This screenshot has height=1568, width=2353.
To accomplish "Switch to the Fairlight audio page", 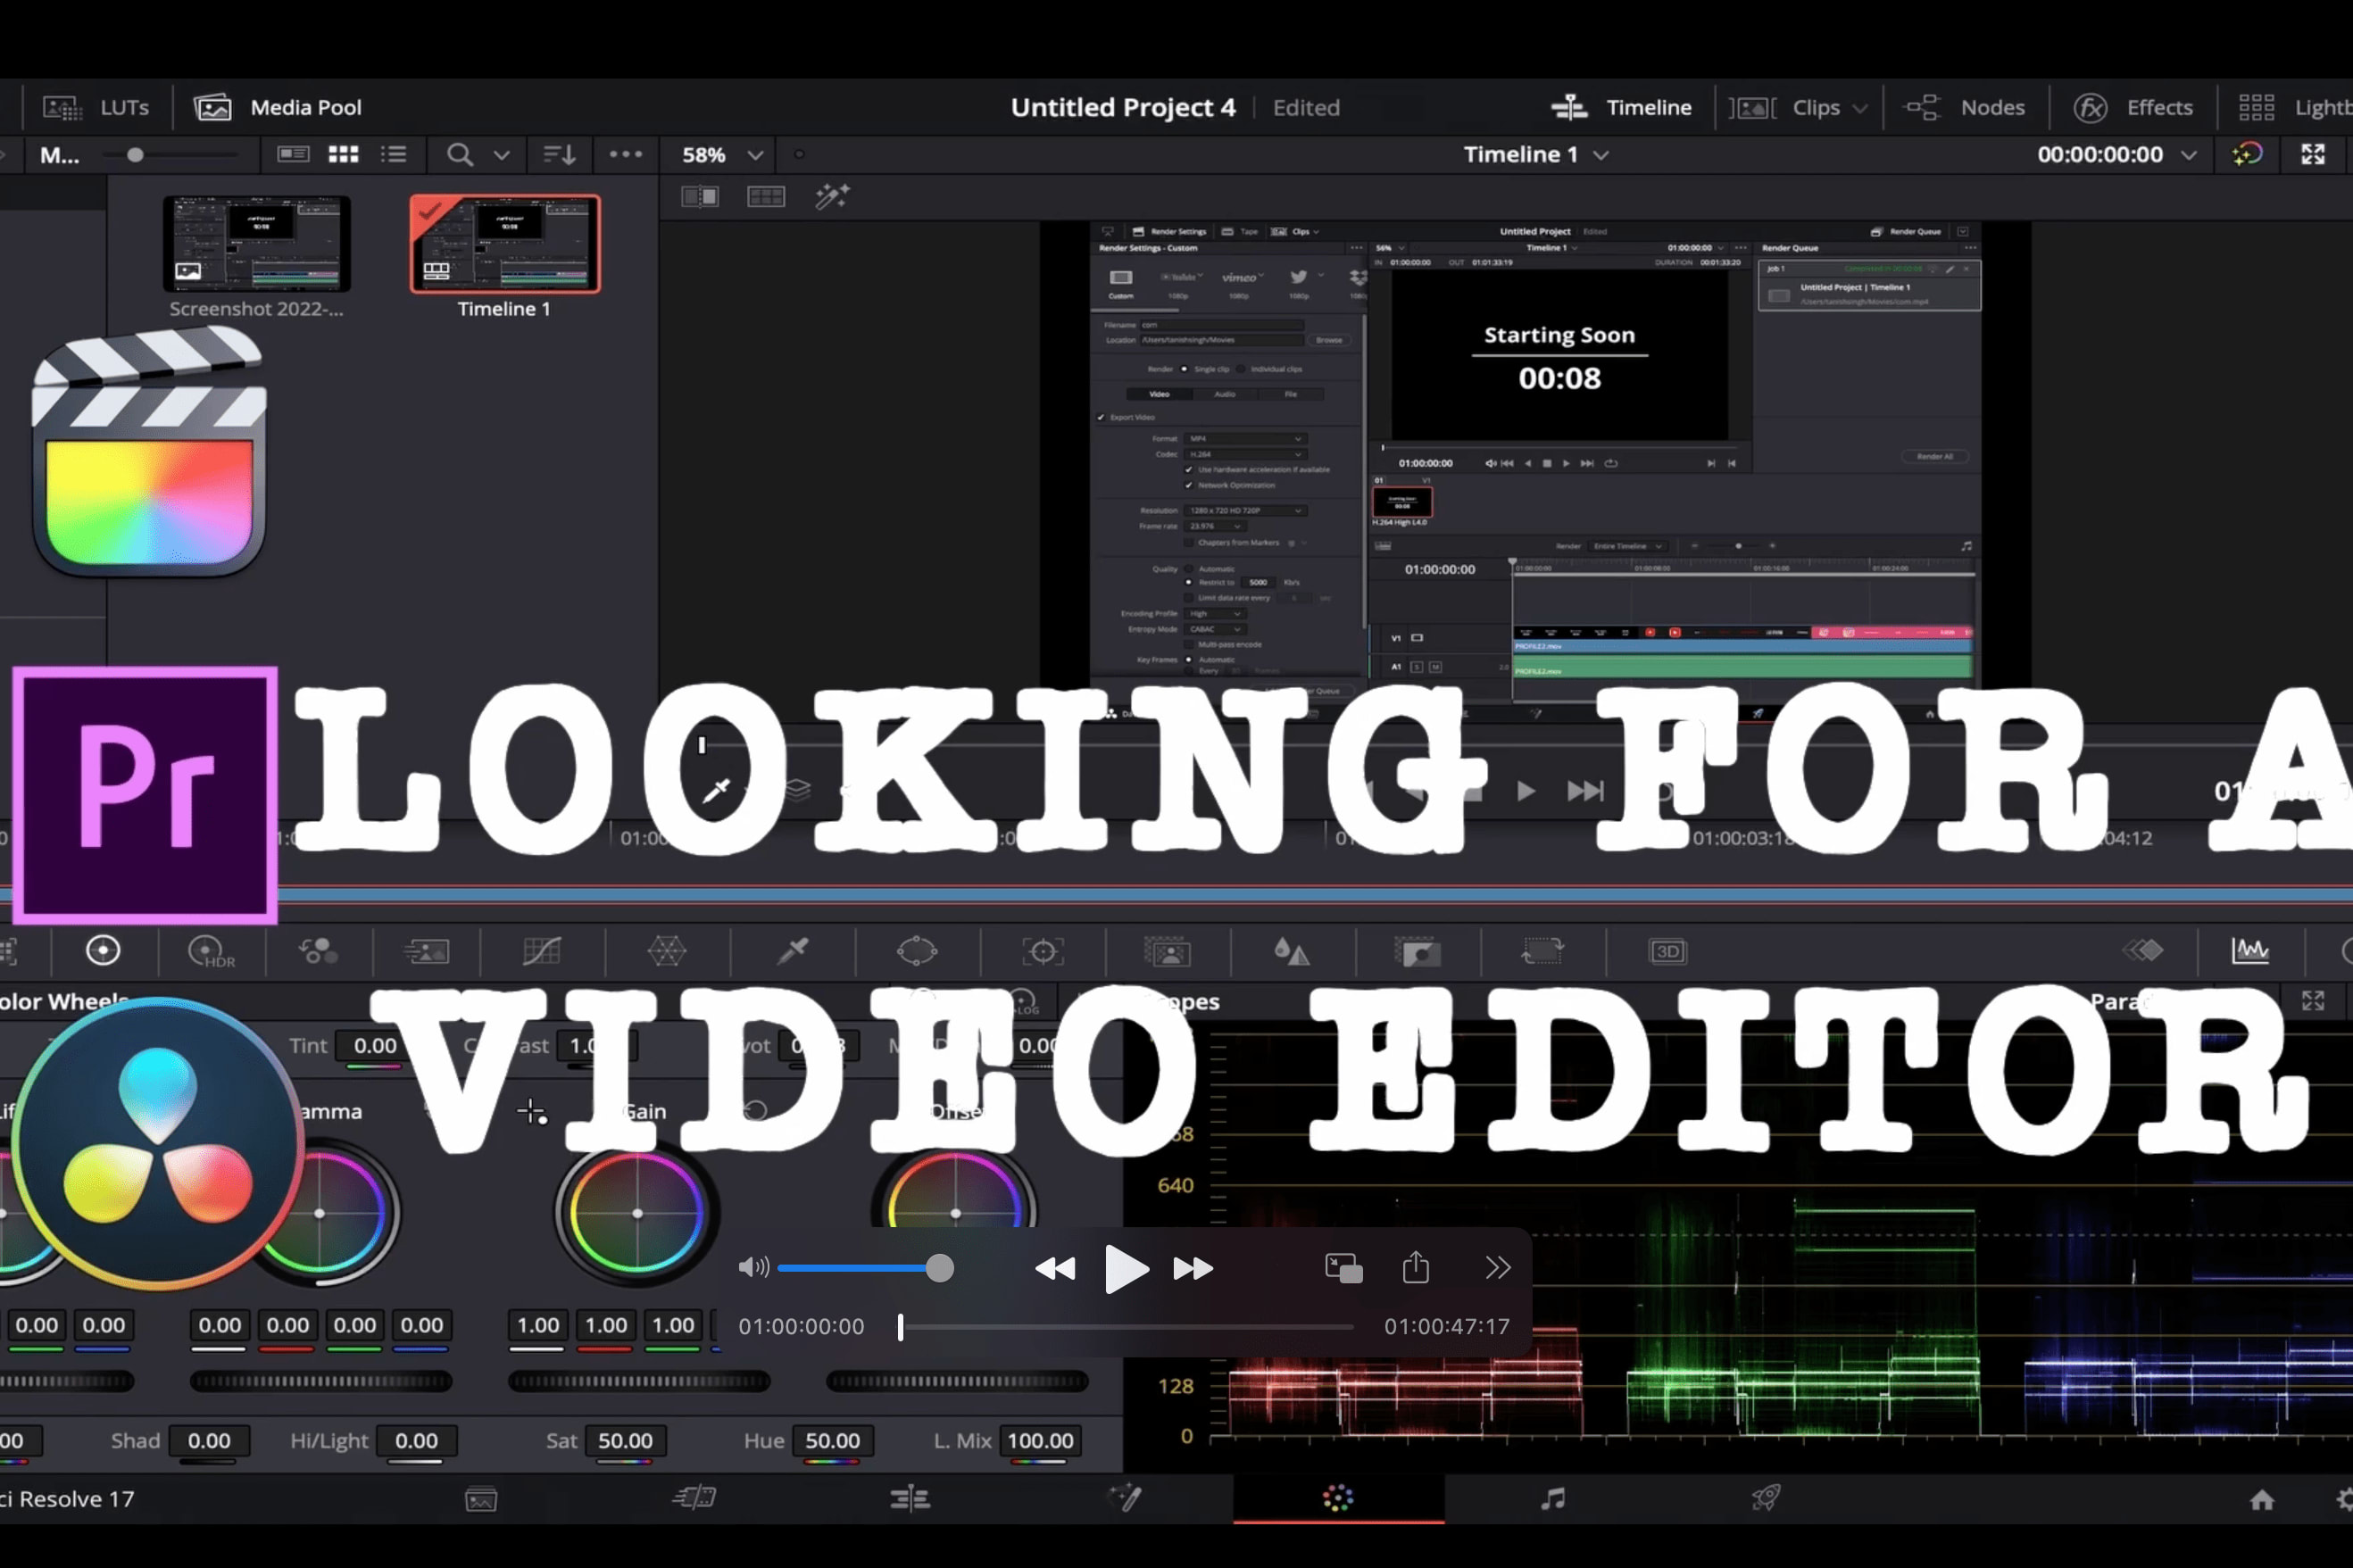I will coord(1552,1497).
